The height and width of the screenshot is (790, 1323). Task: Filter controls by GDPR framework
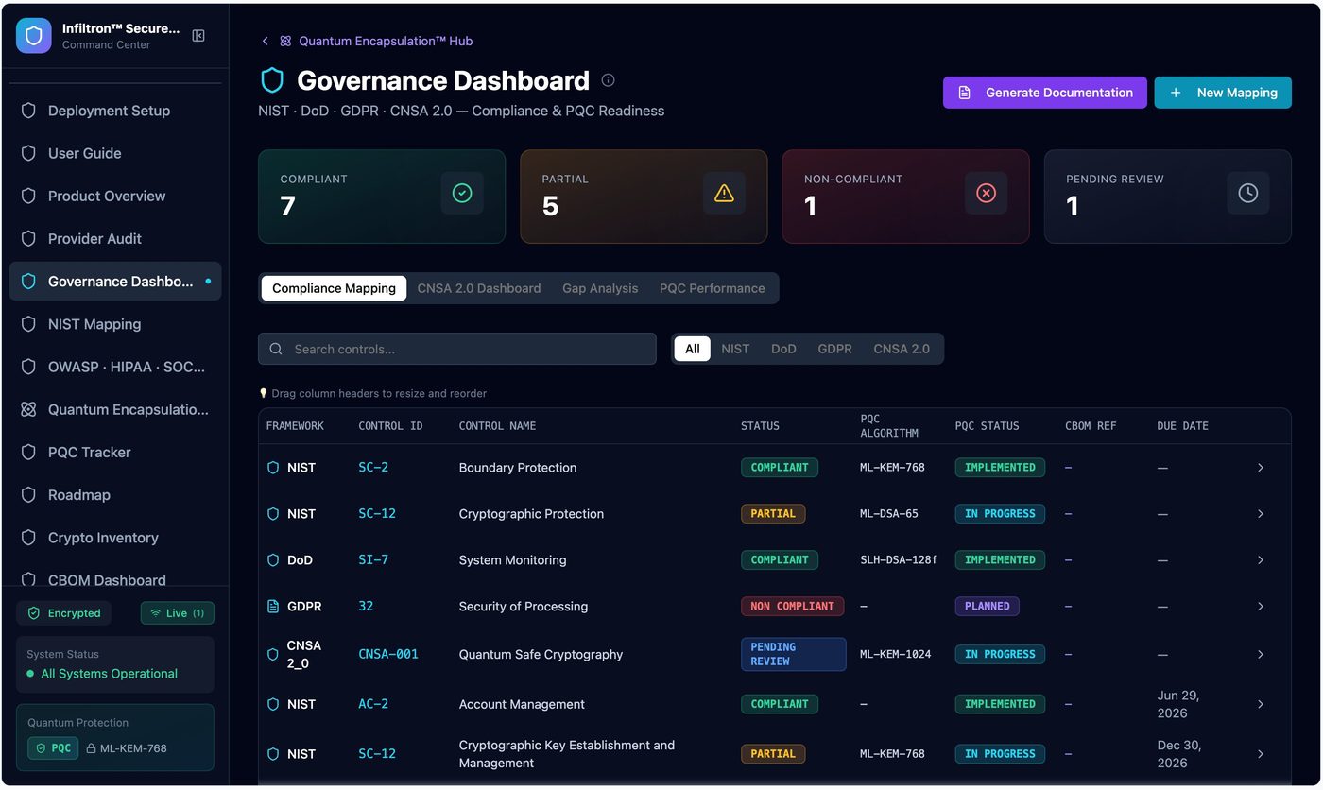834,349
